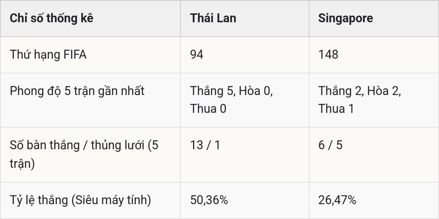
Task: Click Thailand's win rate 50,36%
Action: coord(209,200)
